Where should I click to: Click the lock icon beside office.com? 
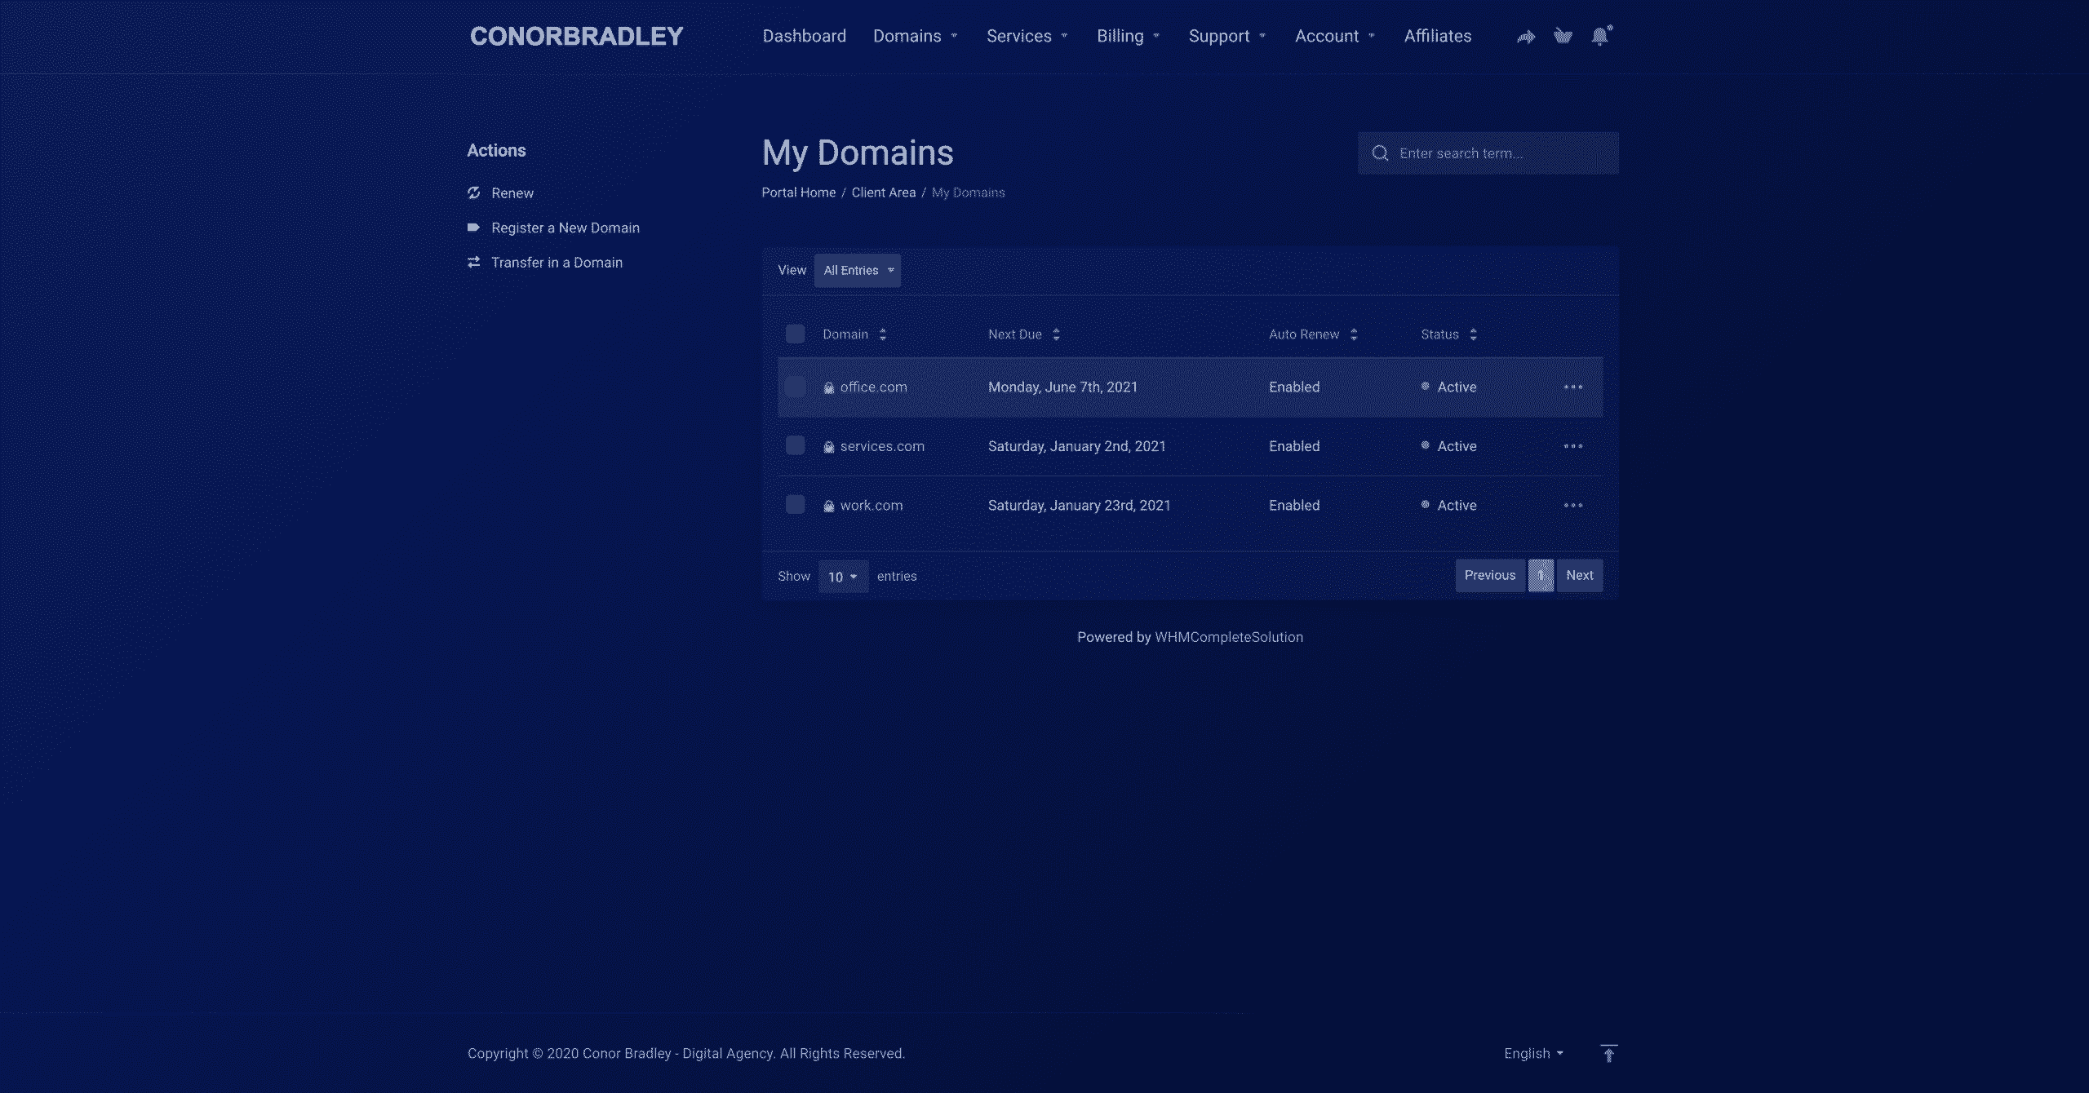(828, 387)
